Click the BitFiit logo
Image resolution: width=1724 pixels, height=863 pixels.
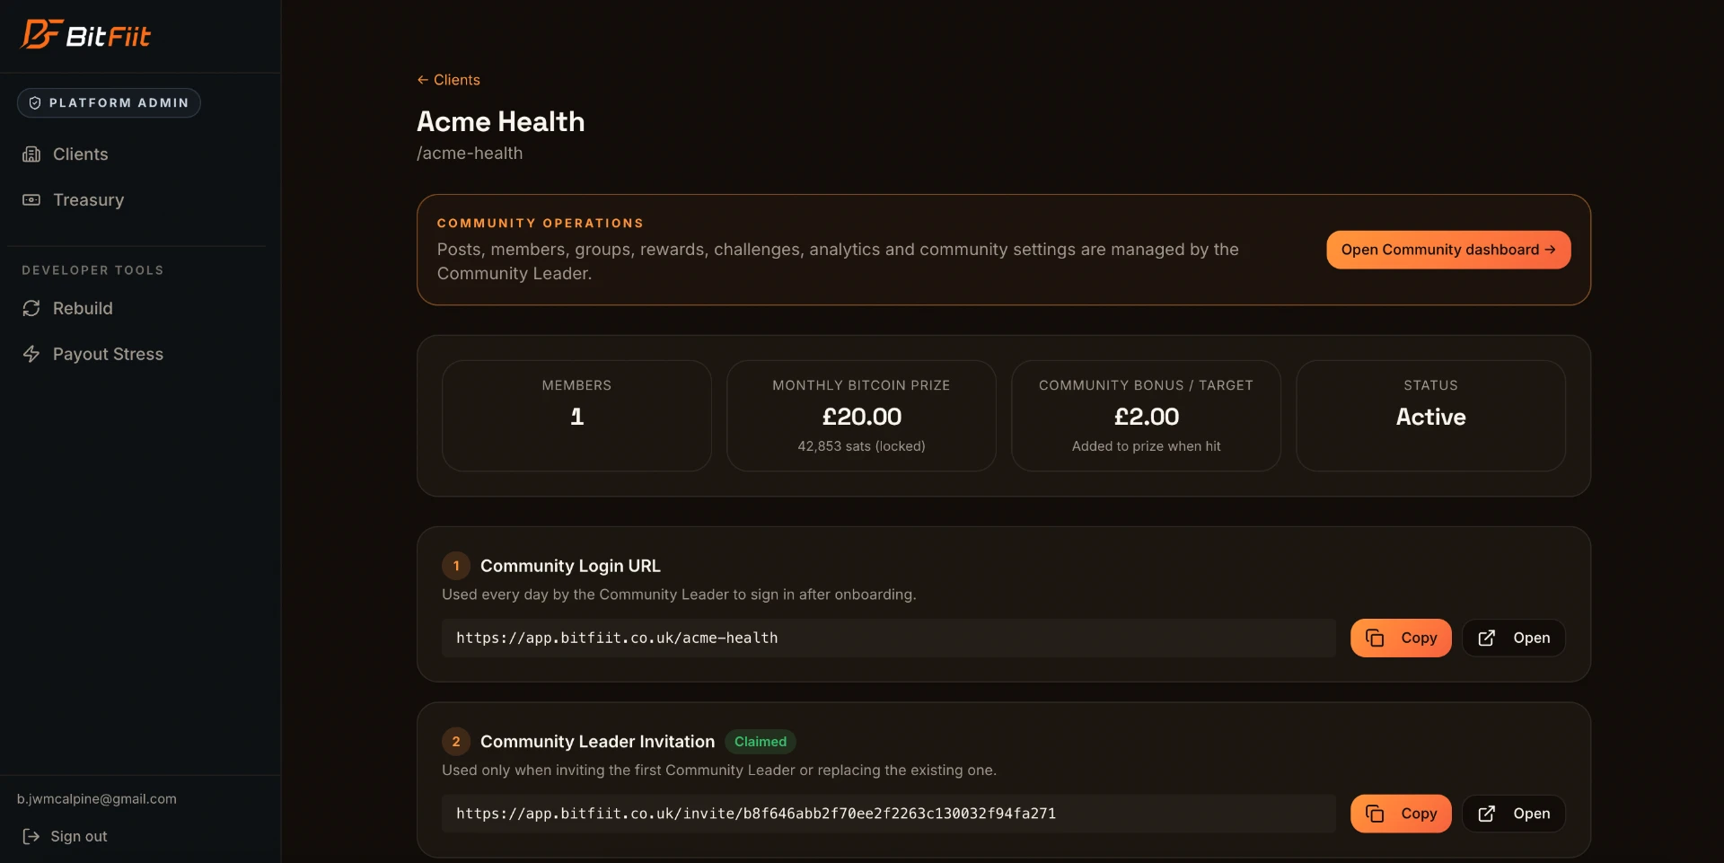point(86,35)
